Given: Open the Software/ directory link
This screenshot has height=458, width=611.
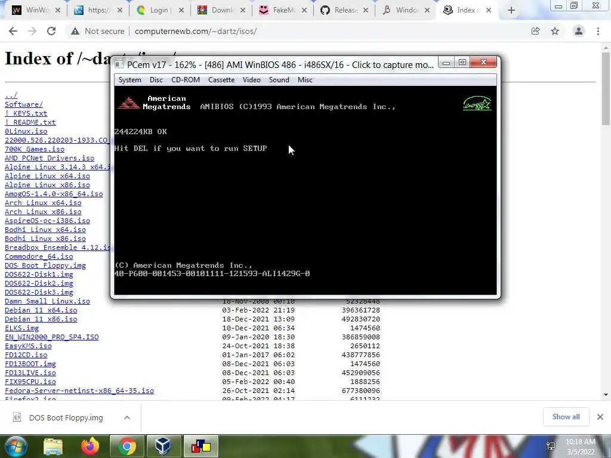Looking at the screenshot, I should (x=24, y=104).
